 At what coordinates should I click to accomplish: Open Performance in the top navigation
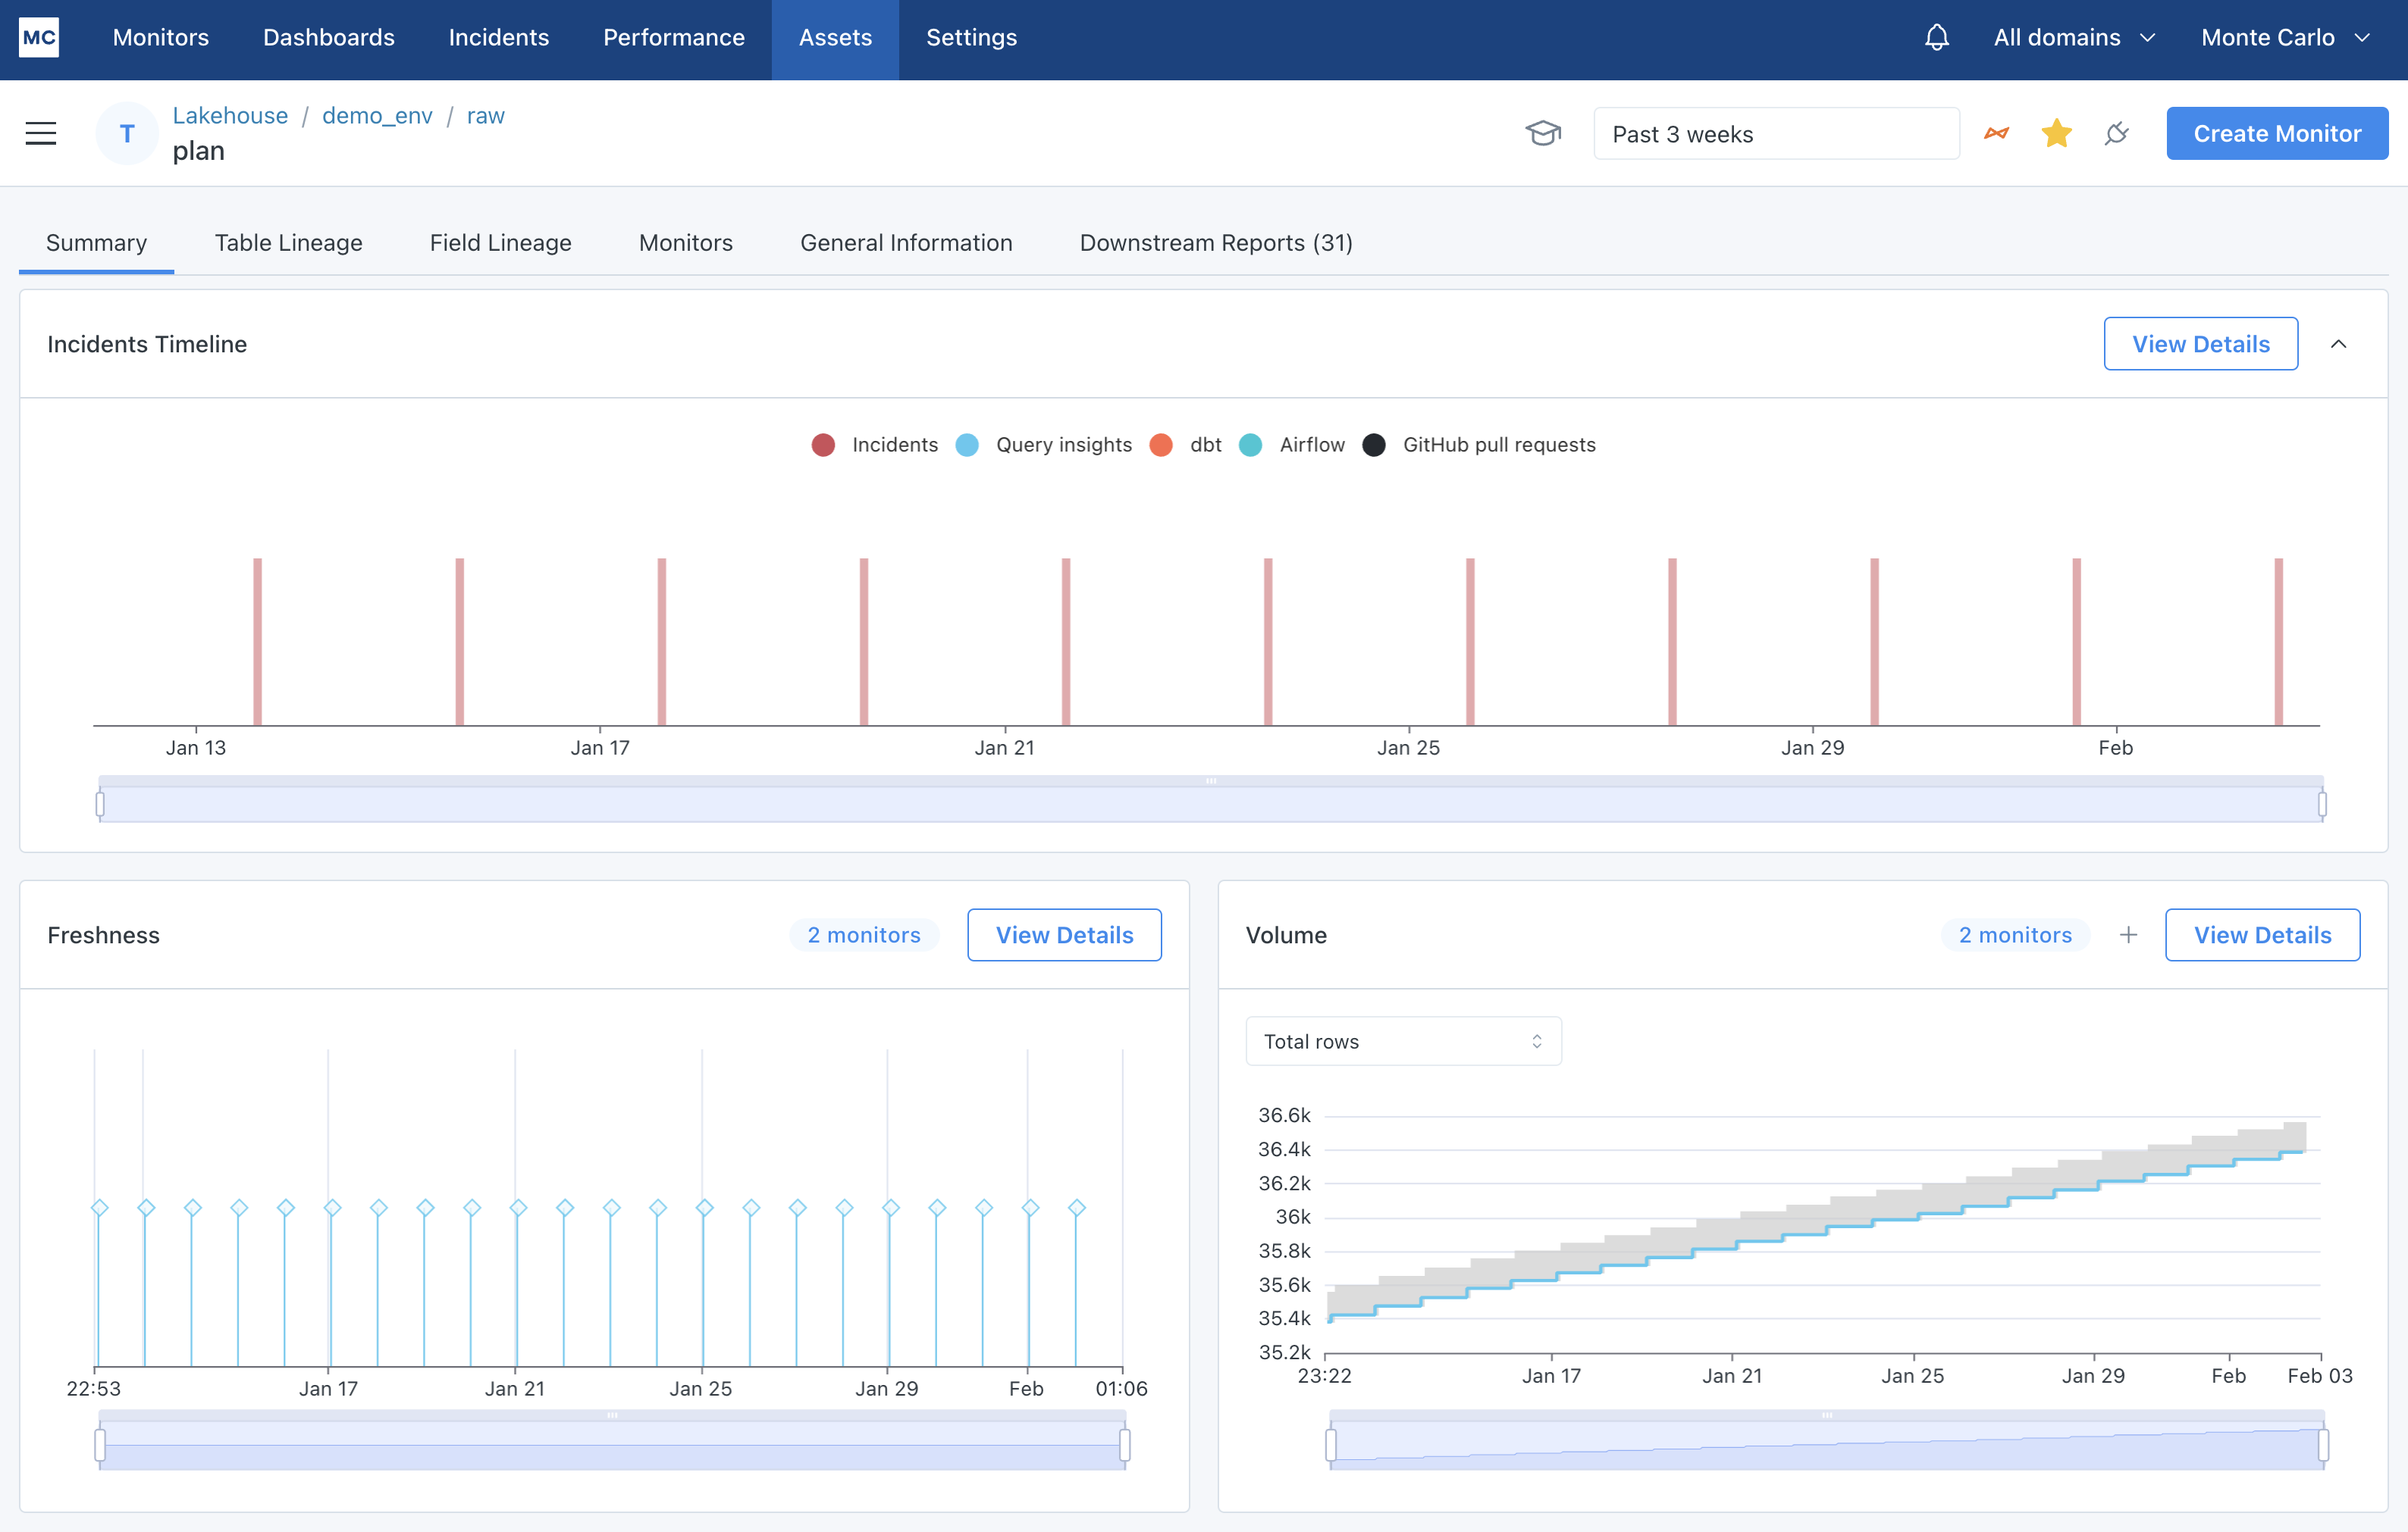coord(673,38)
